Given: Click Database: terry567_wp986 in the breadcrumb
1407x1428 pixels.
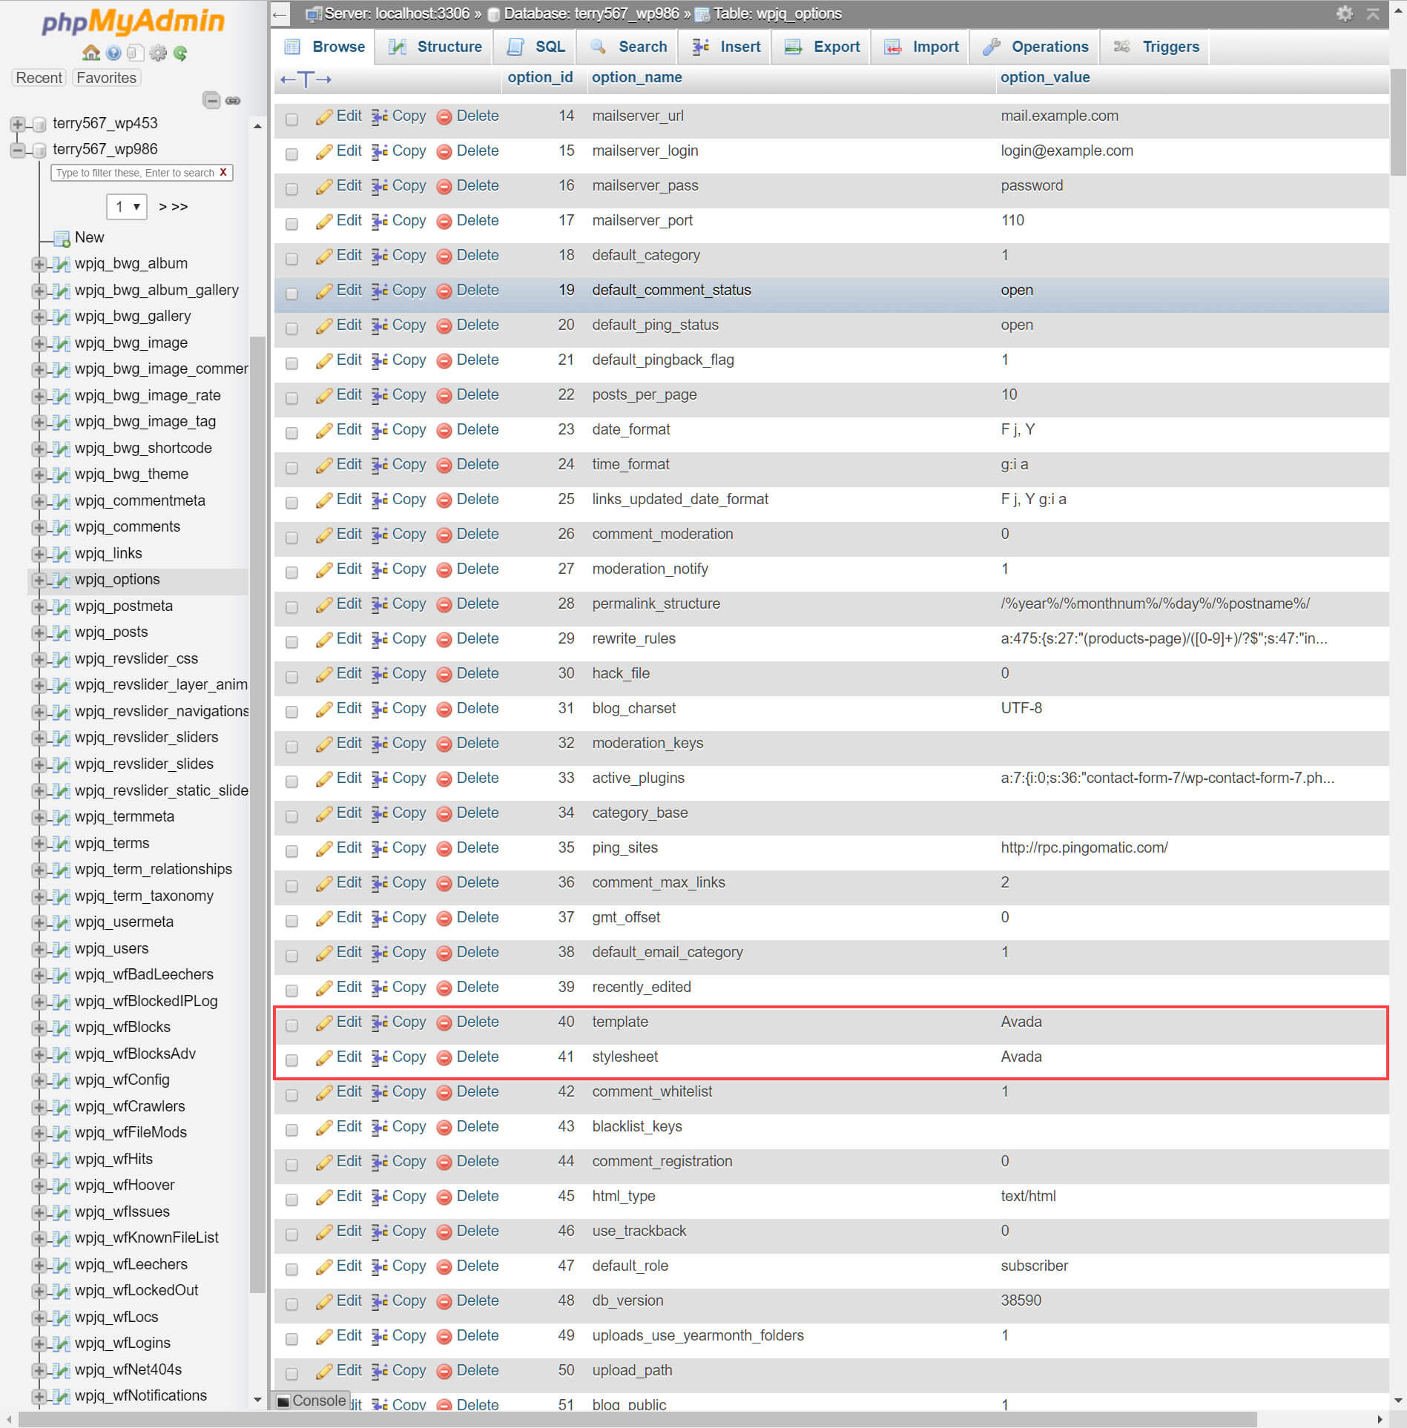Looking at the screenshot, I should (590, 14).
